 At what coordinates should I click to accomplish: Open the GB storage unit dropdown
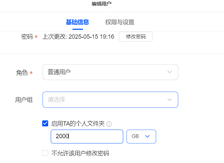pos(141,137)
